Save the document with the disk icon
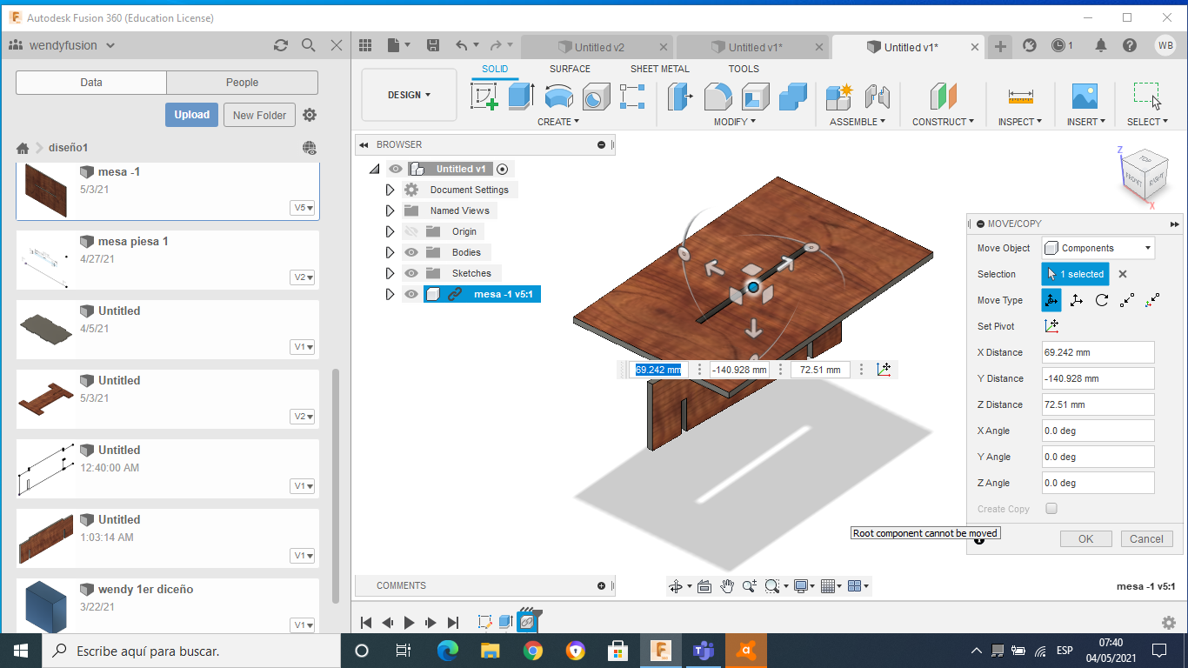This screenshot has height=668, width=1188. pos(432,46)
